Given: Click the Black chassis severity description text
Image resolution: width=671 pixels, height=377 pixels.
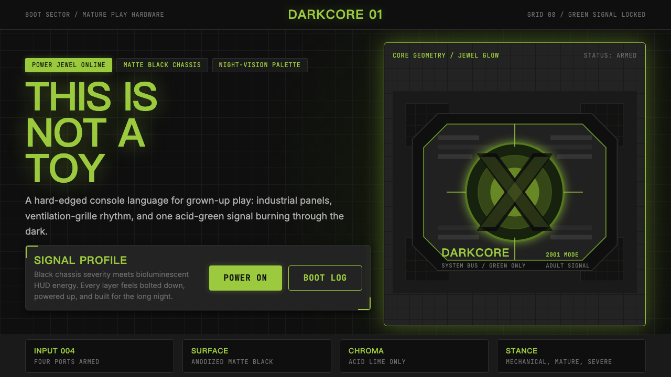Looking at the screenshot, I should 112,285.
